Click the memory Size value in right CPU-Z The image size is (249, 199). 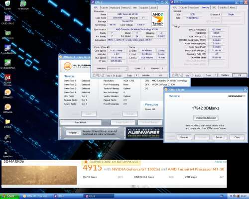click(192, 18)
